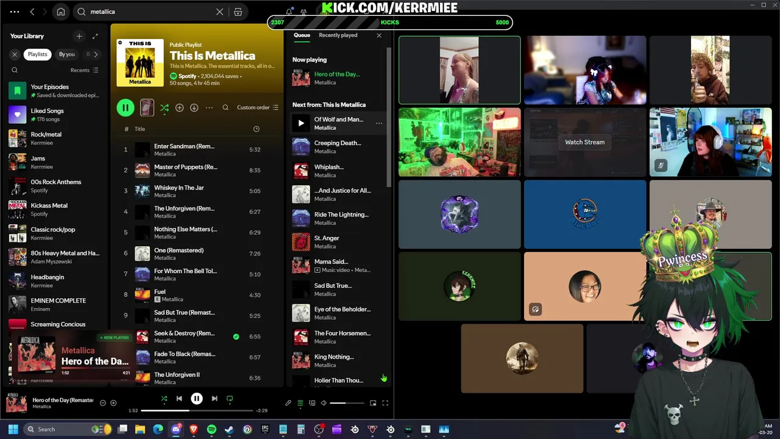
Task: Select Nothing Else Matters track
Action: point(197,232)
